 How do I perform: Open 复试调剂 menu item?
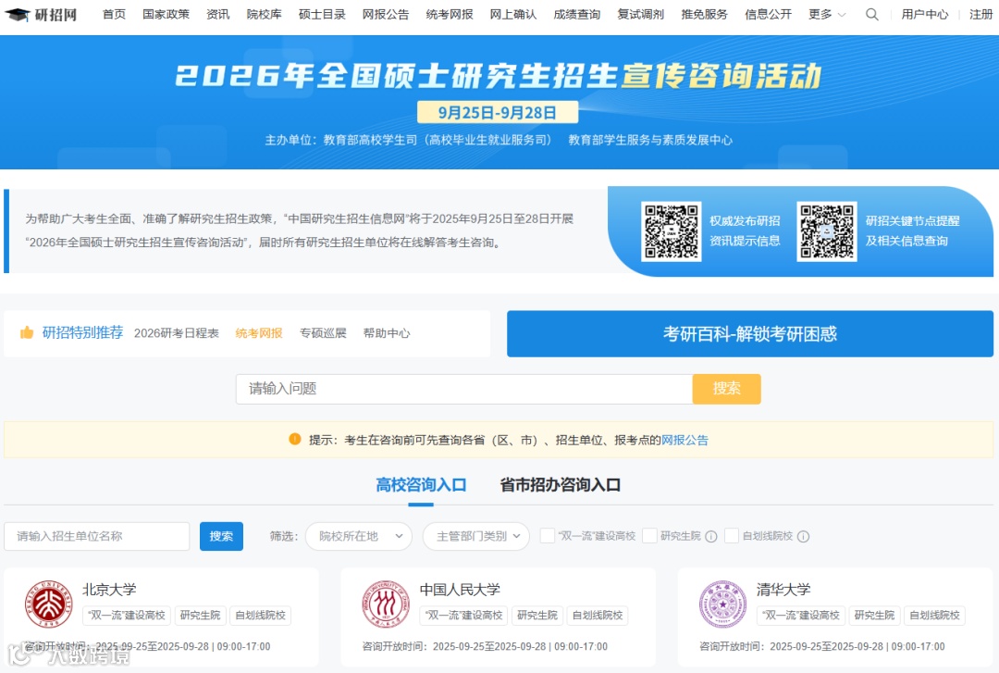pos(640,14)
